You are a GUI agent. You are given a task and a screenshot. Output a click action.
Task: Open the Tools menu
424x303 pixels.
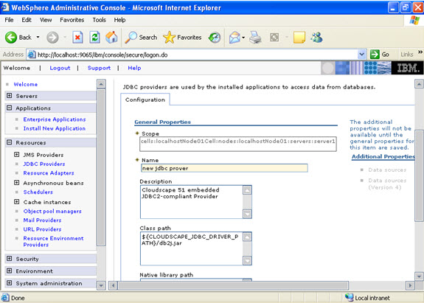[x=99, y=20]
